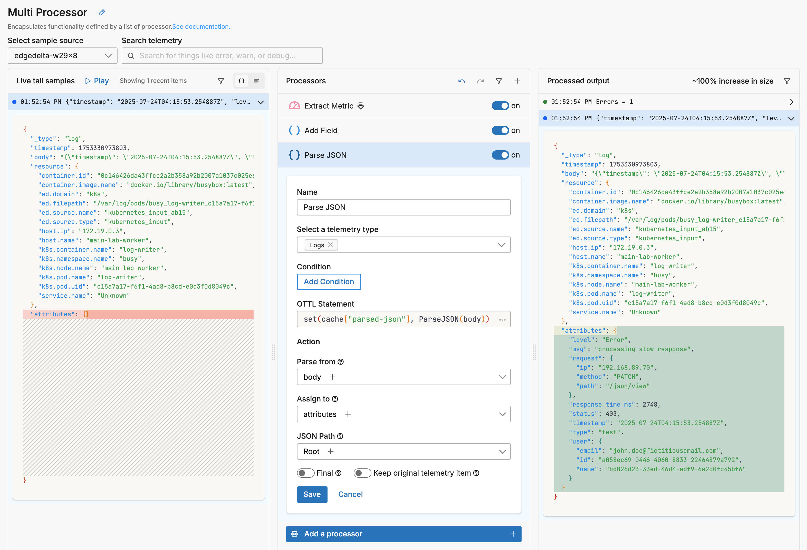Click the arrow icon next to Extract Metric label
The height and width of the screenshot is (550, 807).
coord(361,106)
